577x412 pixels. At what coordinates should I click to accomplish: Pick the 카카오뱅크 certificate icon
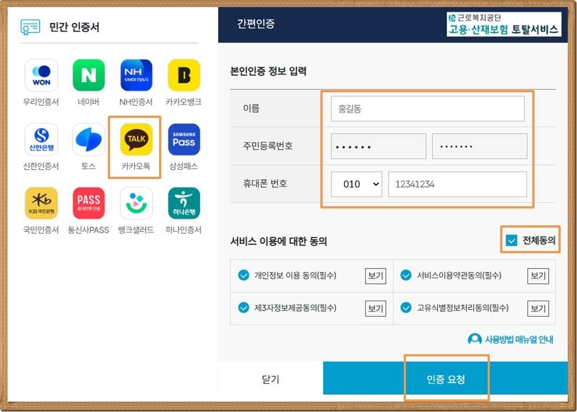tap(184, 75)
